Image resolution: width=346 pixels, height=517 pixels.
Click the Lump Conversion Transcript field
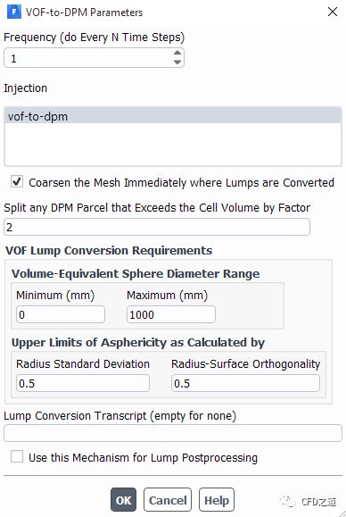click(x=173, y=433)
